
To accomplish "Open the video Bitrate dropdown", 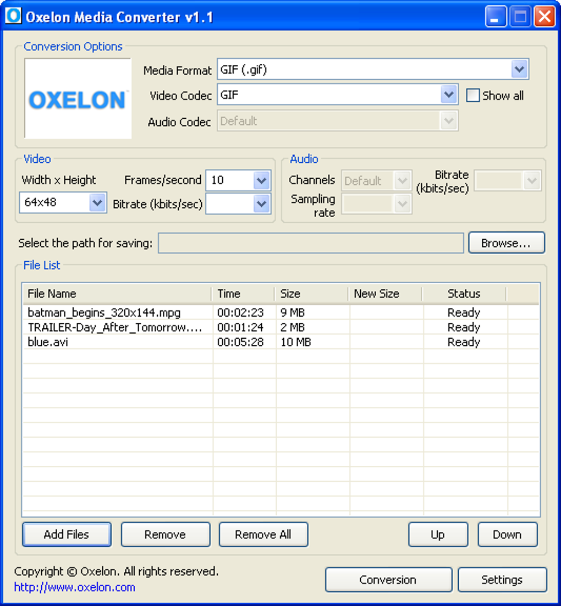I will click(262, 203).
